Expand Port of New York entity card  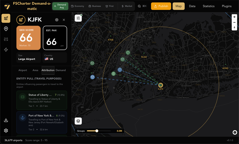[x=42, y=122]
